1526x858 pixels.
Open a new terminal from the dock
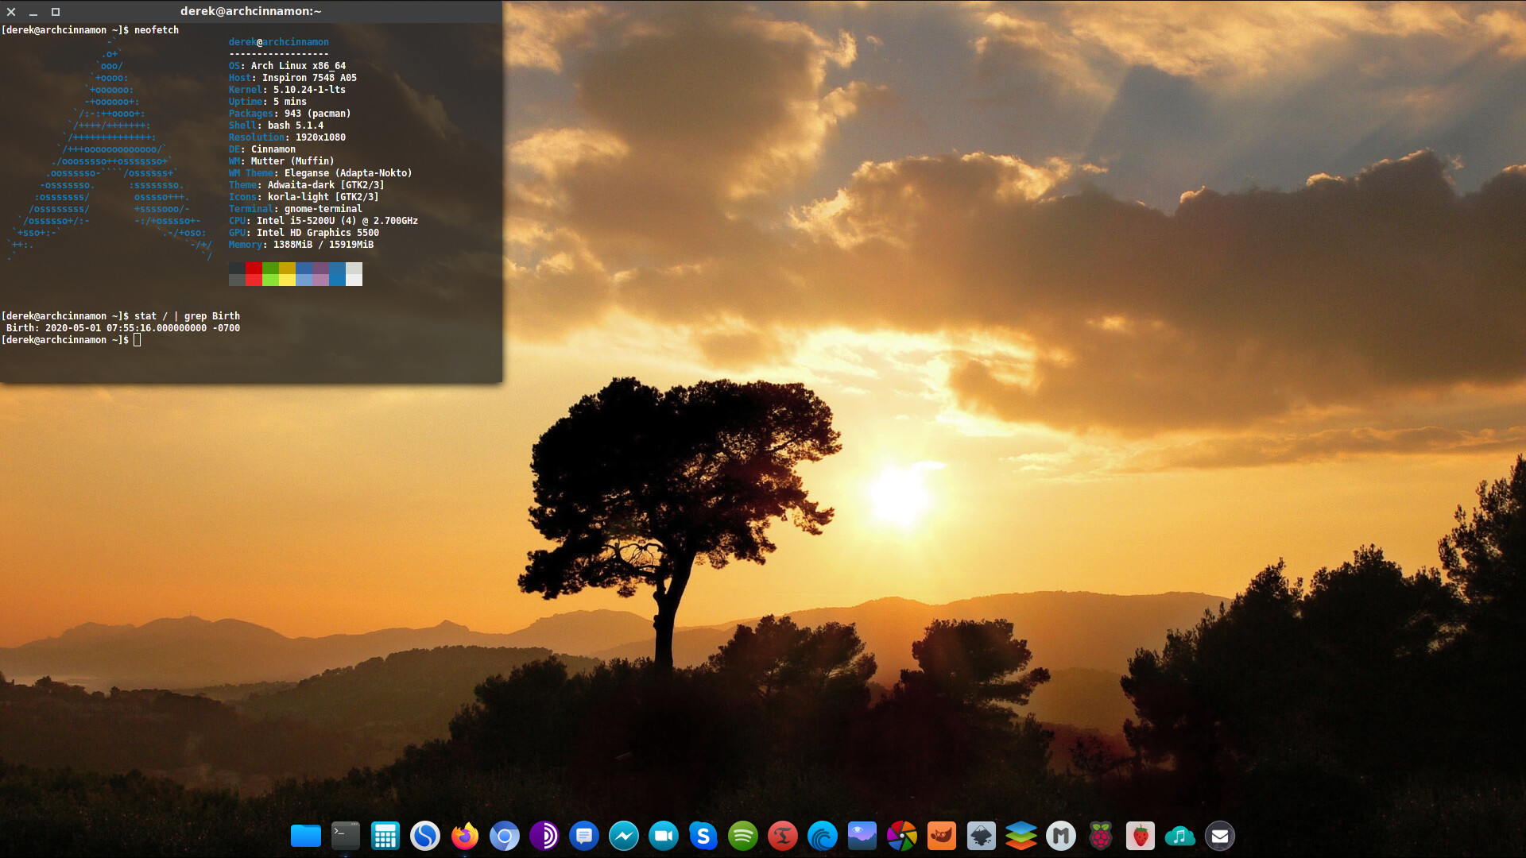pos(344,836)
